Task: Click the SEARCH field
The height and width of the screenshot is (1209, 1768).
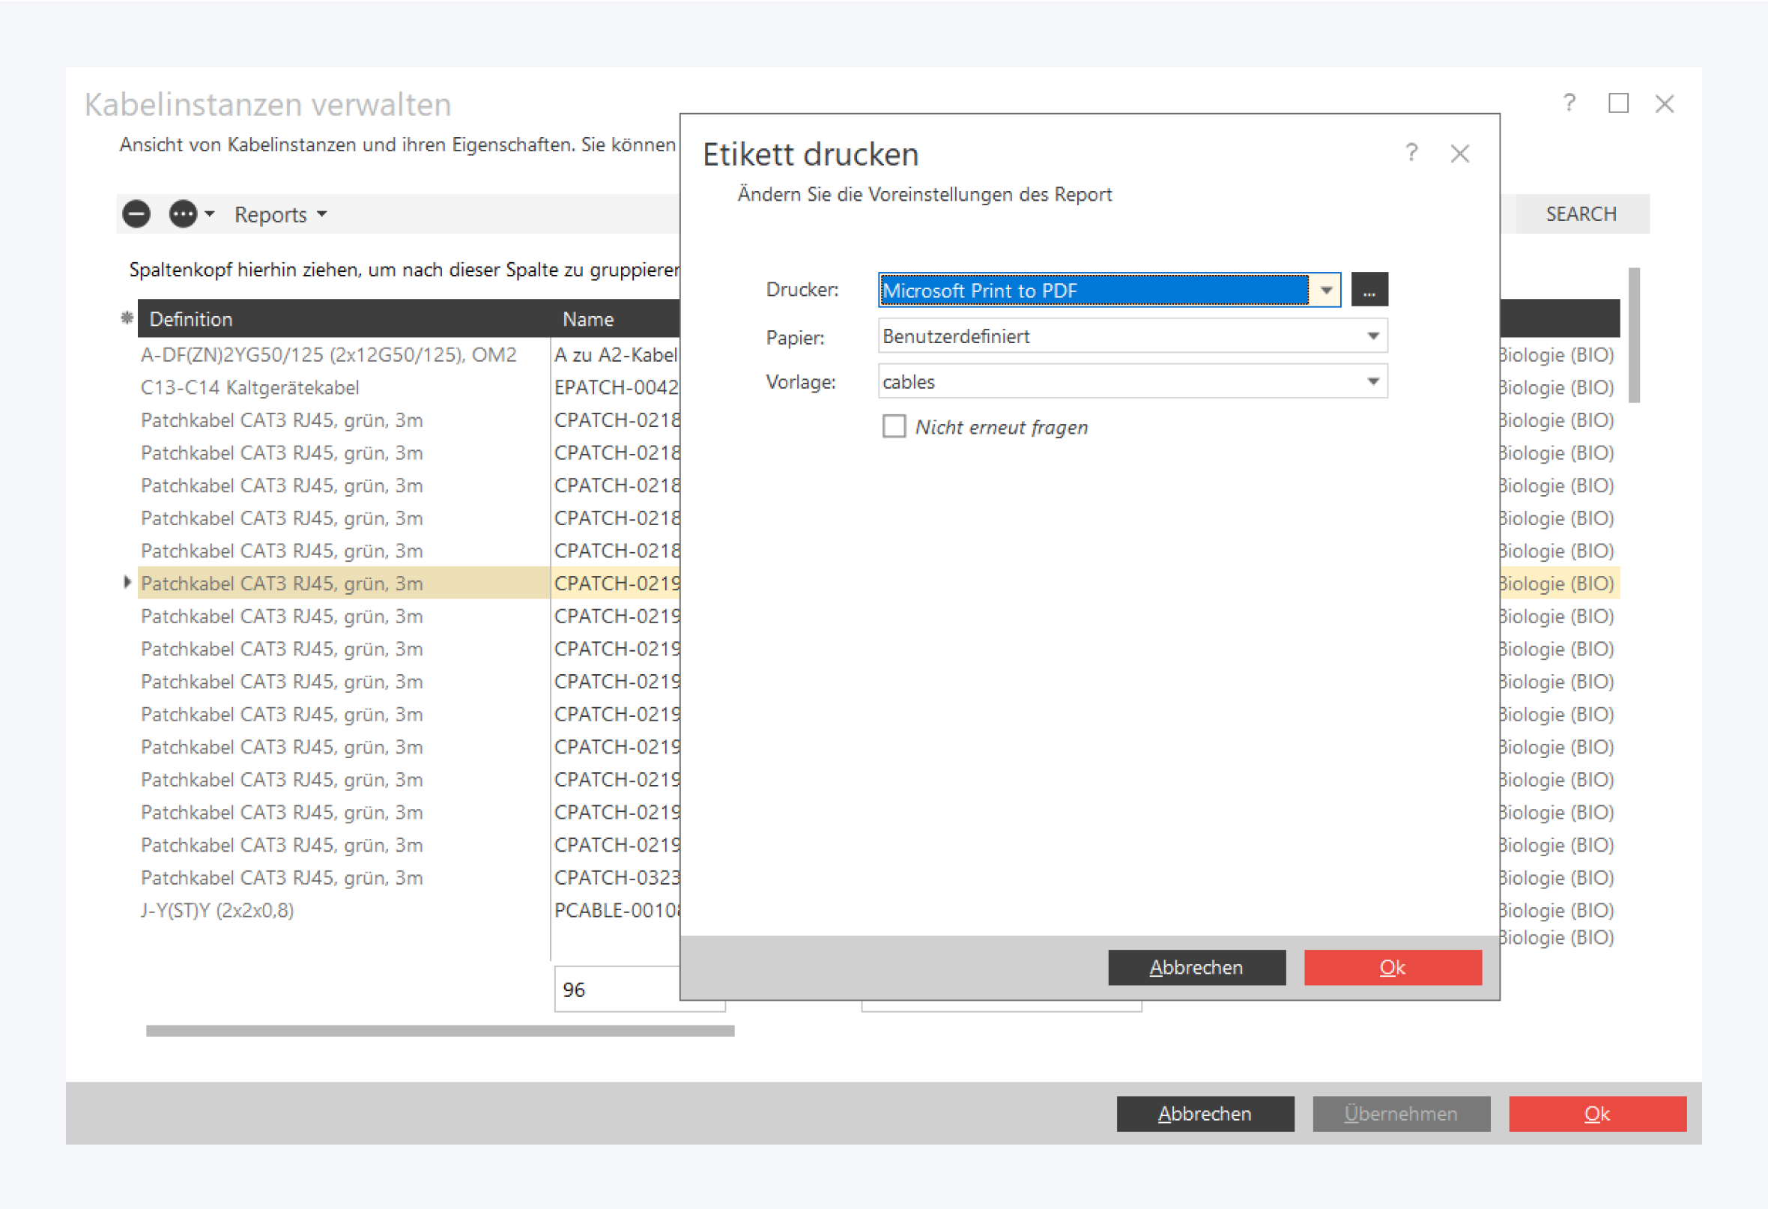Action: [1581, 213]
